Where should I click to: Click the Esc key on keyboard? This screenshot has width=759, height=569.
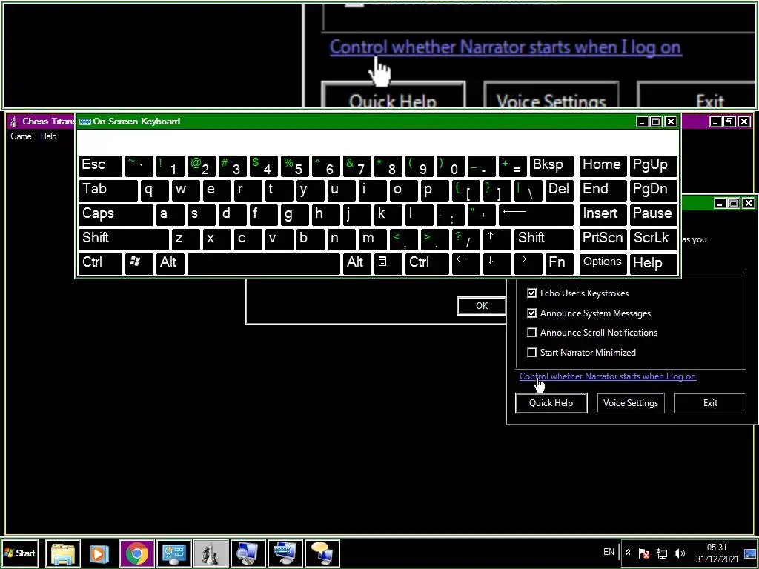pyautogui.click(x=100, y=165)
